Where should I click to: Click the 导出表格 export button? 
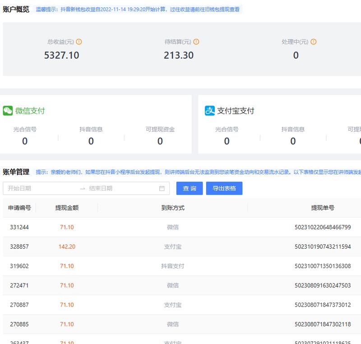[x=224, y=188]
